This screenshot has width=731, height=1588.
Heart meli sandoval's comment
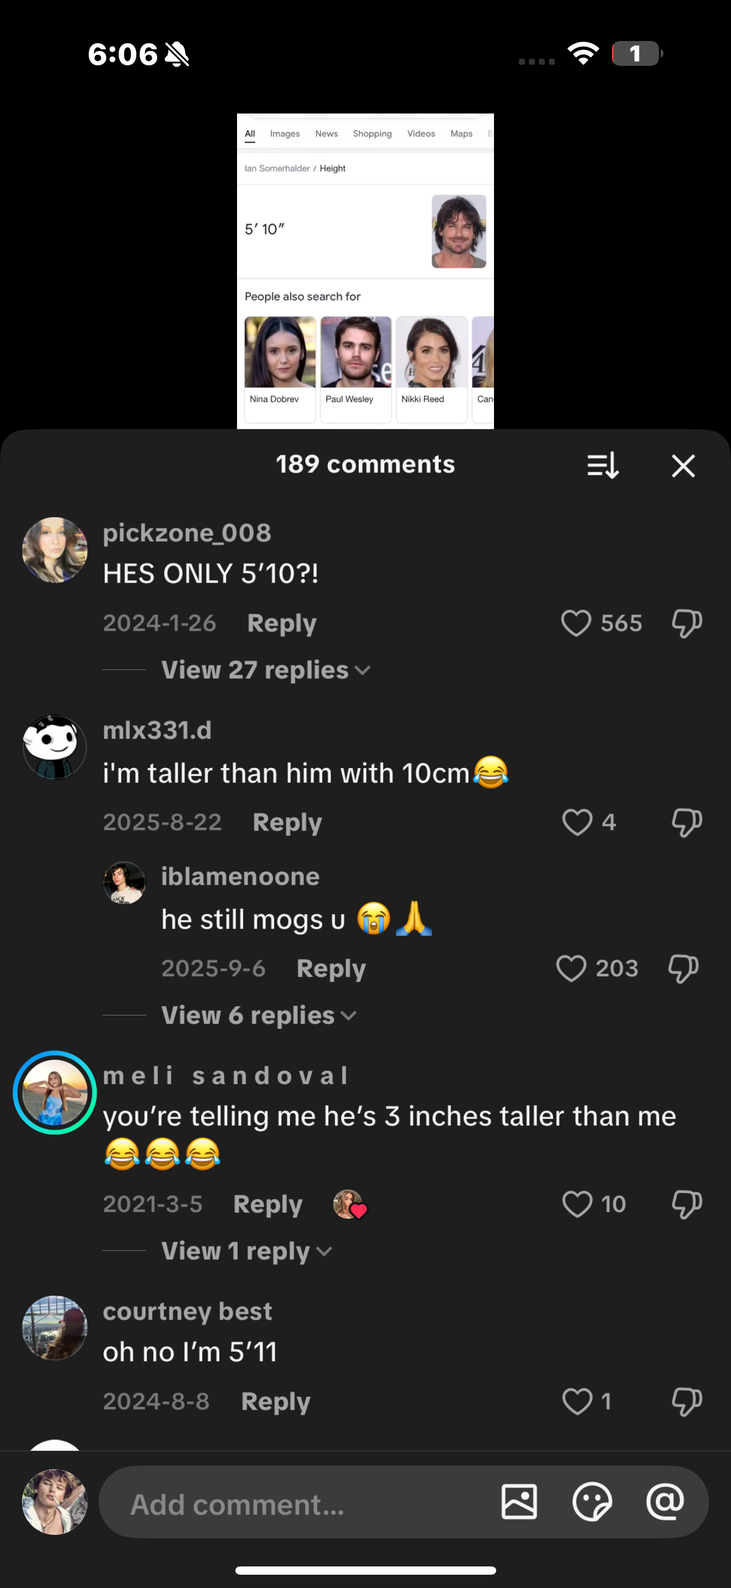(578, 1203)
